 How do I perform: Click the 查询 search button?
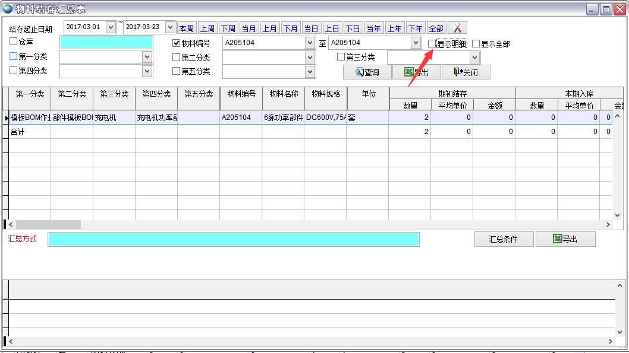367,72
